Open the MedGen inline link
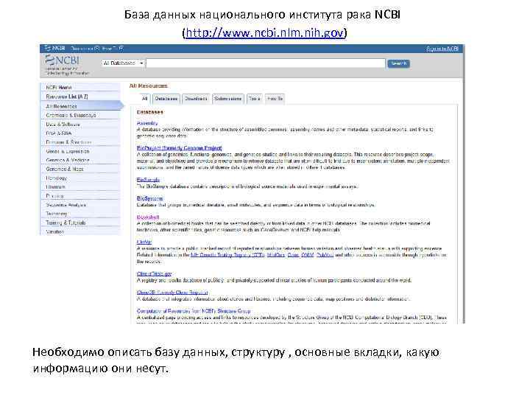The width and height of the screenshot is (530, 398). tap(276, 255)
